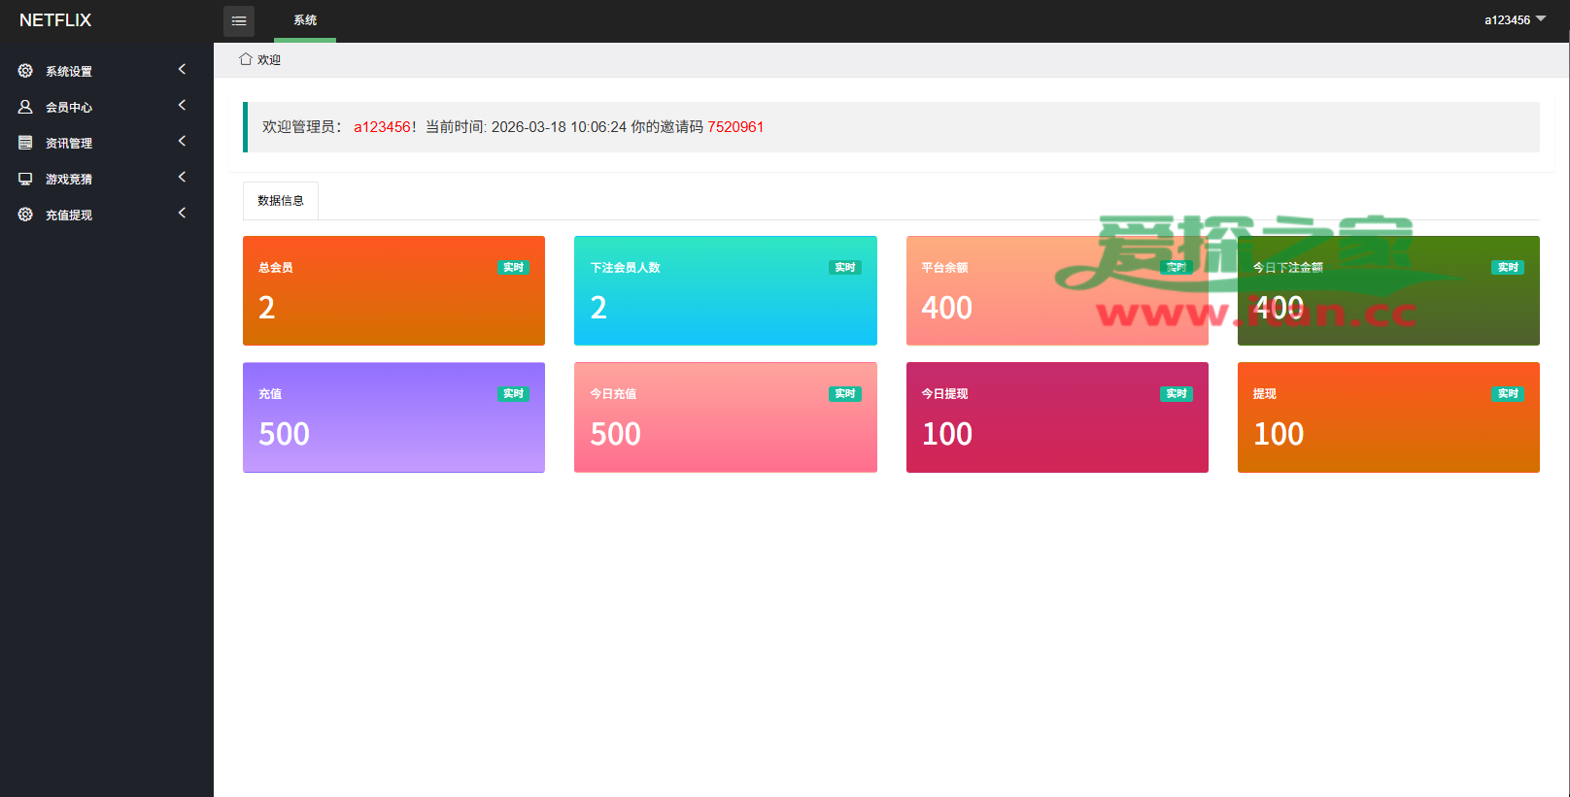Expand the 游戏竞猜 chevron arrow
This screenshot has width=1570, height=797.
[x=182, y=177]
